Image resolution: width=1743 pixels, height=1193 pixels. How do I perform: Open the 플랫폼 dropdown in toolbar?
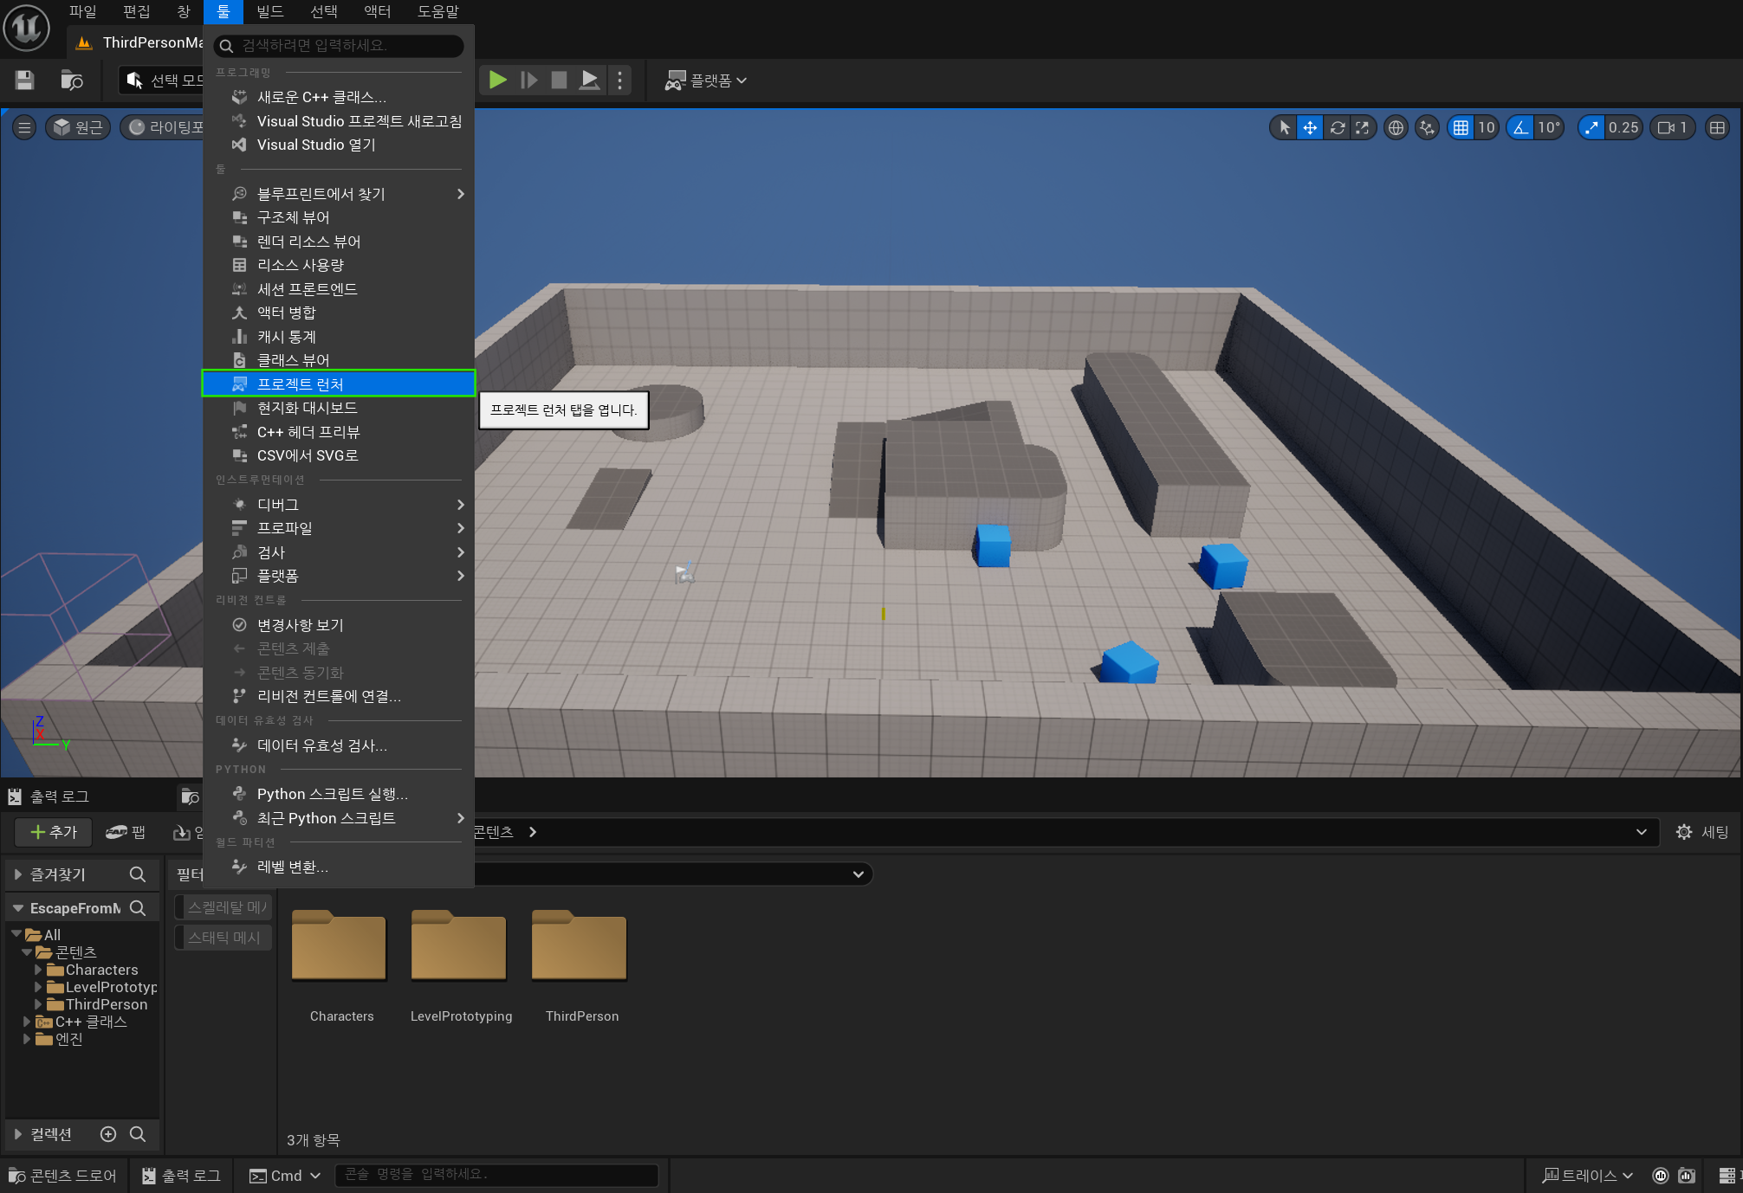(x=706, y=81)
